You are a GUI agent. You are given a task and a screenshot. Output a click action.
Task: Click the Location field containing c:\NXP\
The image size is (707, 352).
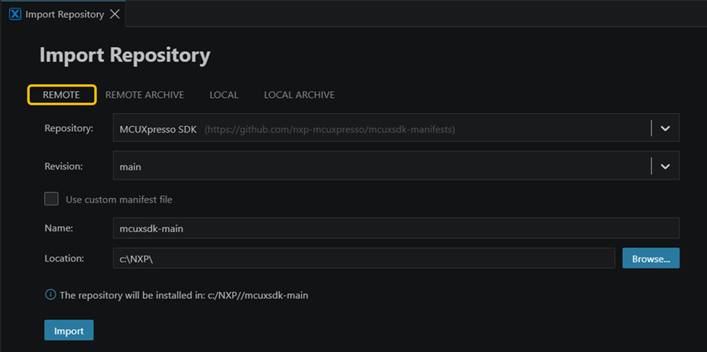click(364, 258)
